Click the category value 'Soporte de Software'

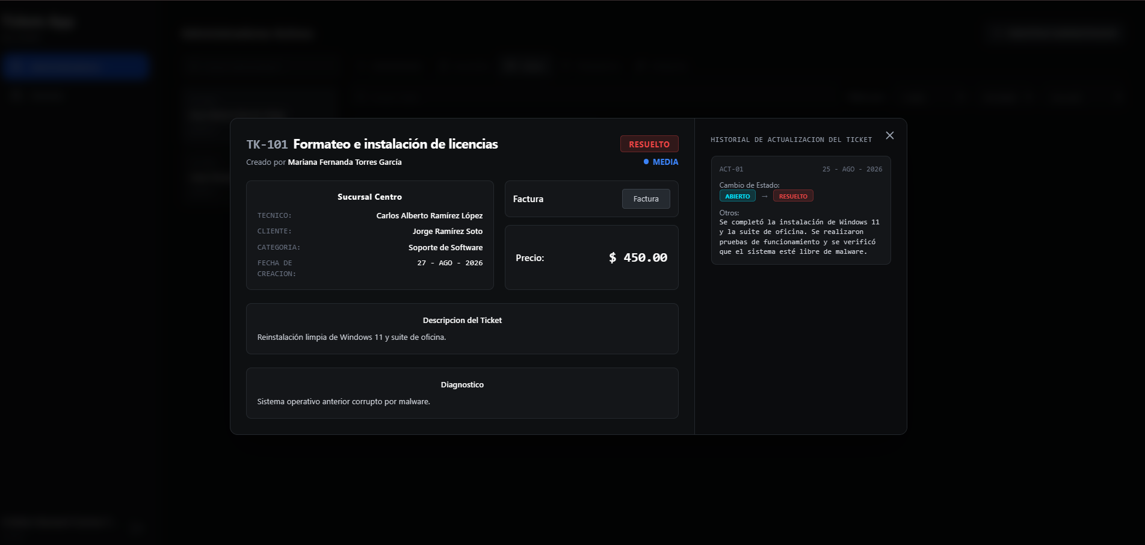click(446, 247)
